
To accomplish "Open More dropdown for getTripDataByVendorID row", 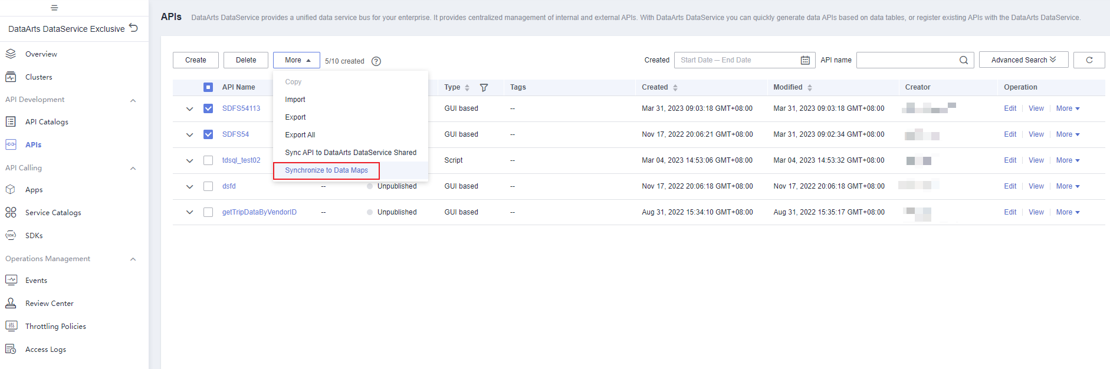I will pos(1068,212).
